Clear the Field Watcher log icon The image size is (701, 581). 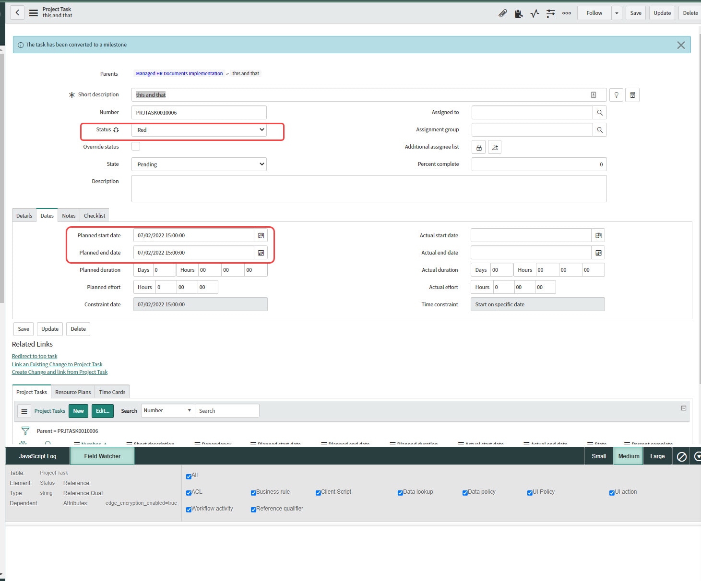(x=681, y=456)
